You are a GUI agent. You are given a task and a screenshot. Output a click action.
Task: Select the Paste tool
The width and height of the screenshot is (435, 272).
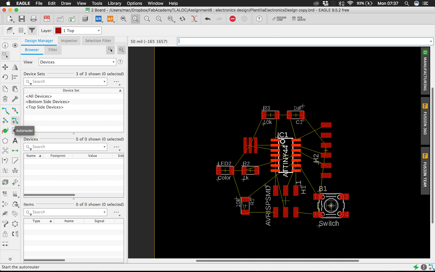point(15,89)
